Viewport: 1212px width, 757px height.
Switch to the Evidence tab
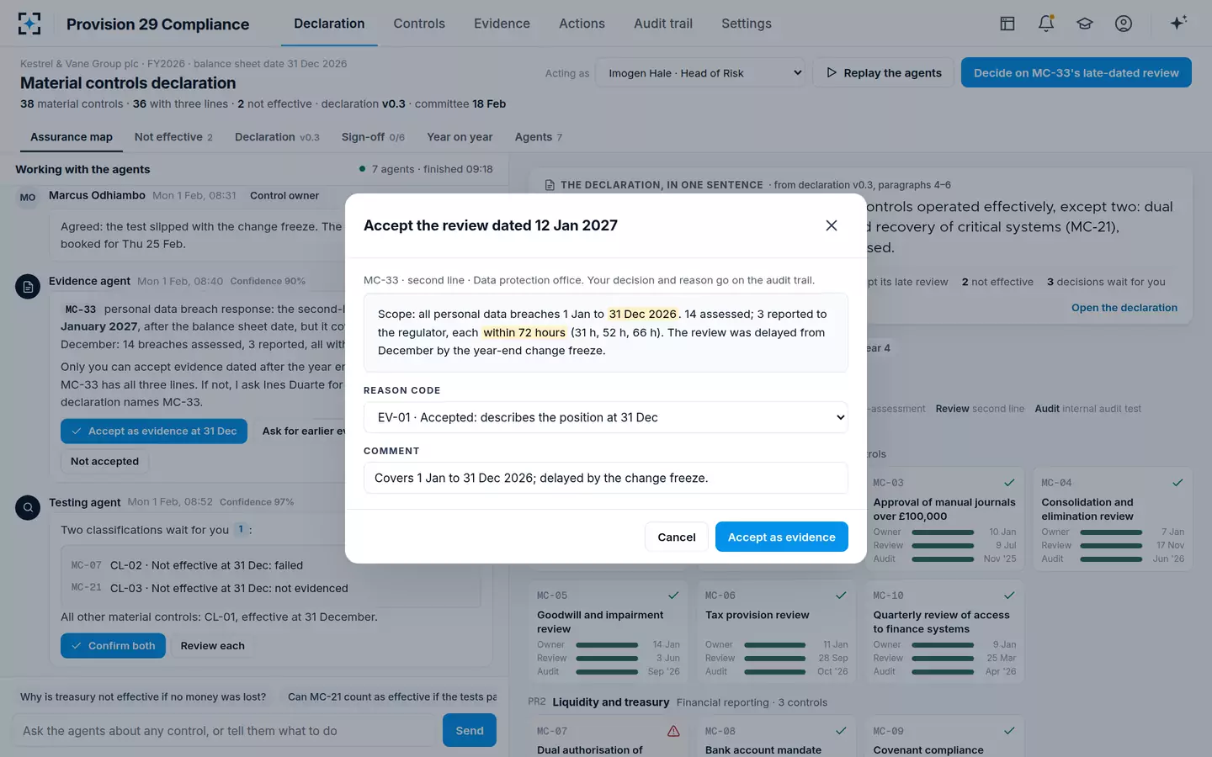point(502,24)
